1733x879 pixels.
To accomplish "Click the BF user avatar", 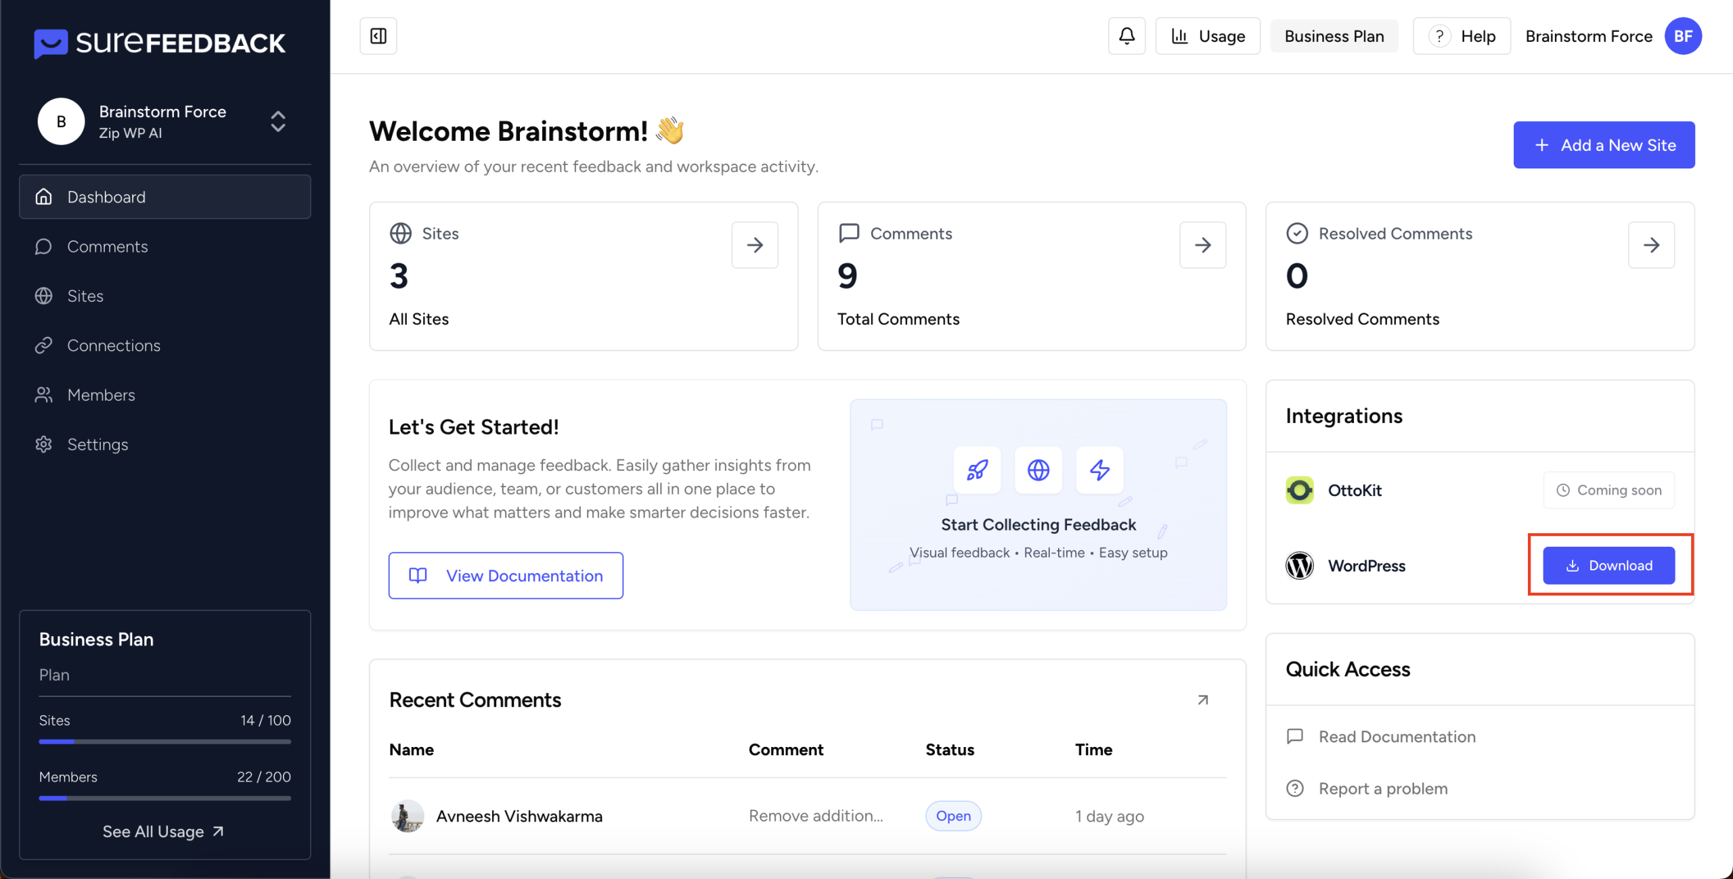I will tap(1683, 36).
